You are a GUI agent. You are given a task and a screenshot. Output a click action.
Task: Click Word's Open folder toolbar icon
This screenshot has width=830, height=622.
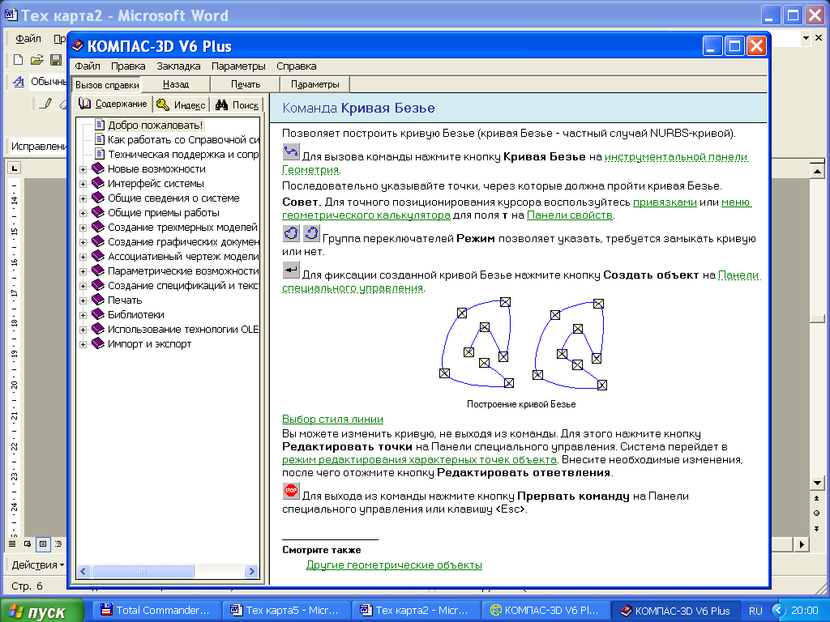(x=36, y=60)
